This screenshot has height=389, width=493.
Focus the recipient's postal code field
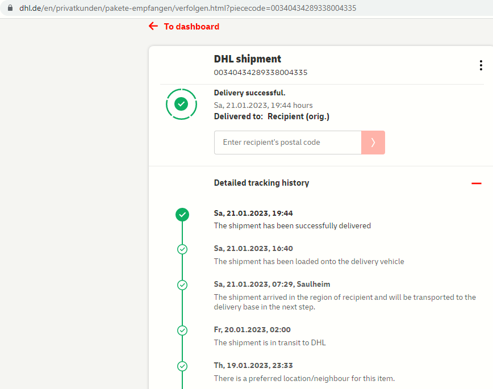point(287,143)
